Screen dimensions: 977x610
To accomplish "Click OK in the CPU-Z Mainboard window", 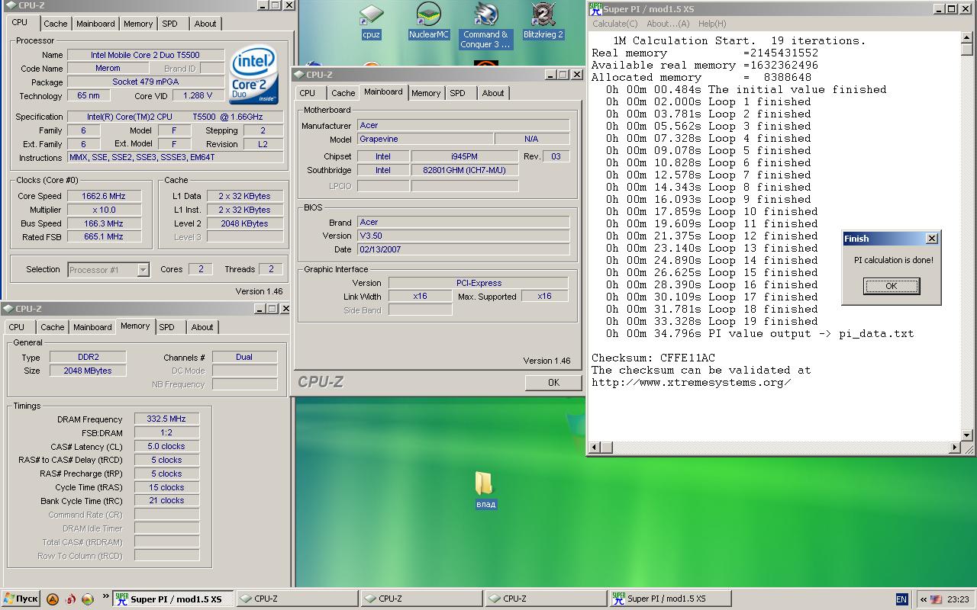I will tap(553, 383).
